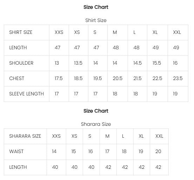Image resolution: width=194 pixels, height=180 pixels.
Task: Select waist value 14 for XXS
Action: 54,151
